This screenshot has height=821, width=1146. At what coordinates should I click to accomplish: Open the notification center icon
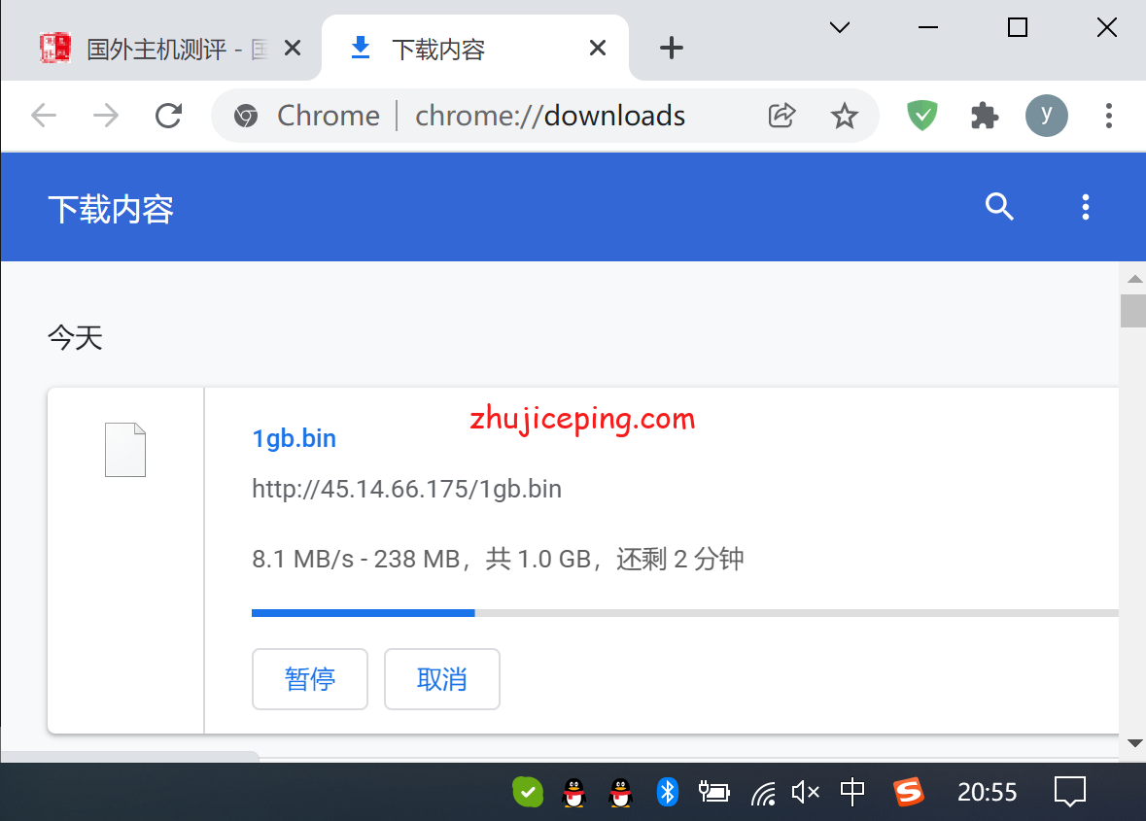(x=1070, y=792)
